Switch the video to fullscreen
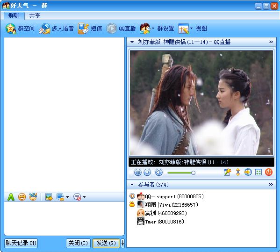 [258, 173]
